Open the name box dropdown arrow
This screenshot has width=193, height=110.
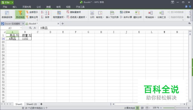21,28
